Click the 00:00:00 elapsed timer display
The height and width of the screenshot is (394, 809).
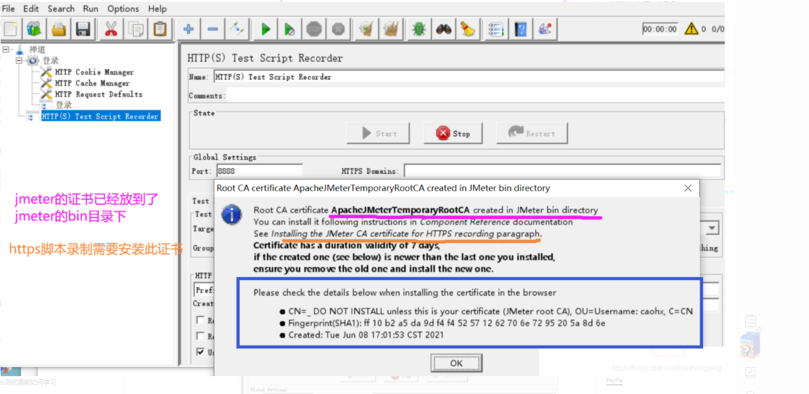click(x=659, y=29)
